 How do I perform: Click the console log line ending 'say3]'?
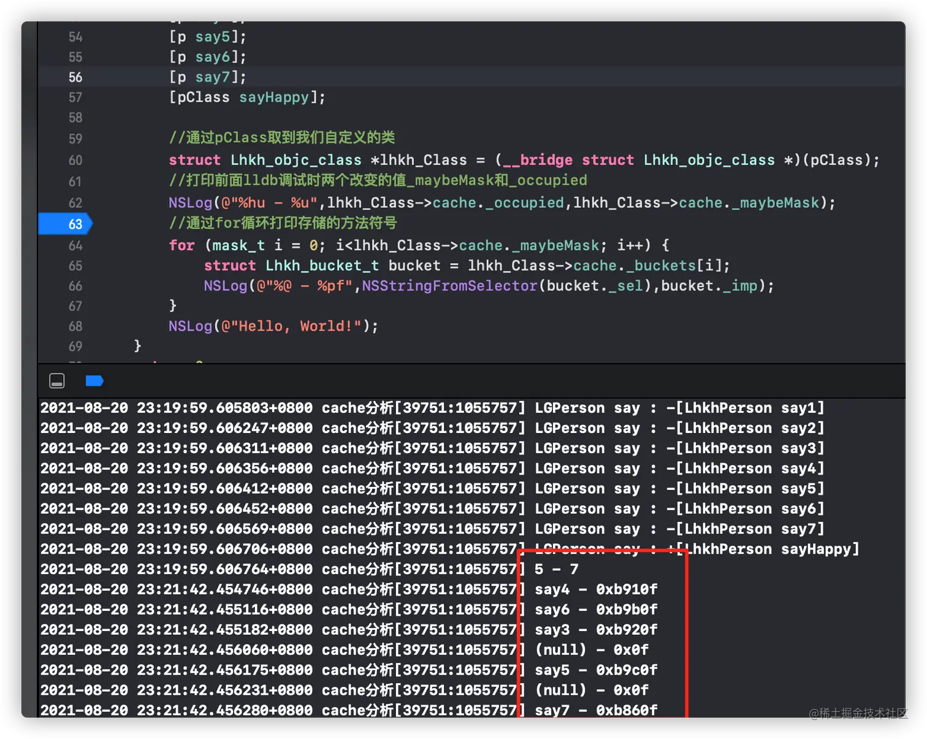coord(432,448)
